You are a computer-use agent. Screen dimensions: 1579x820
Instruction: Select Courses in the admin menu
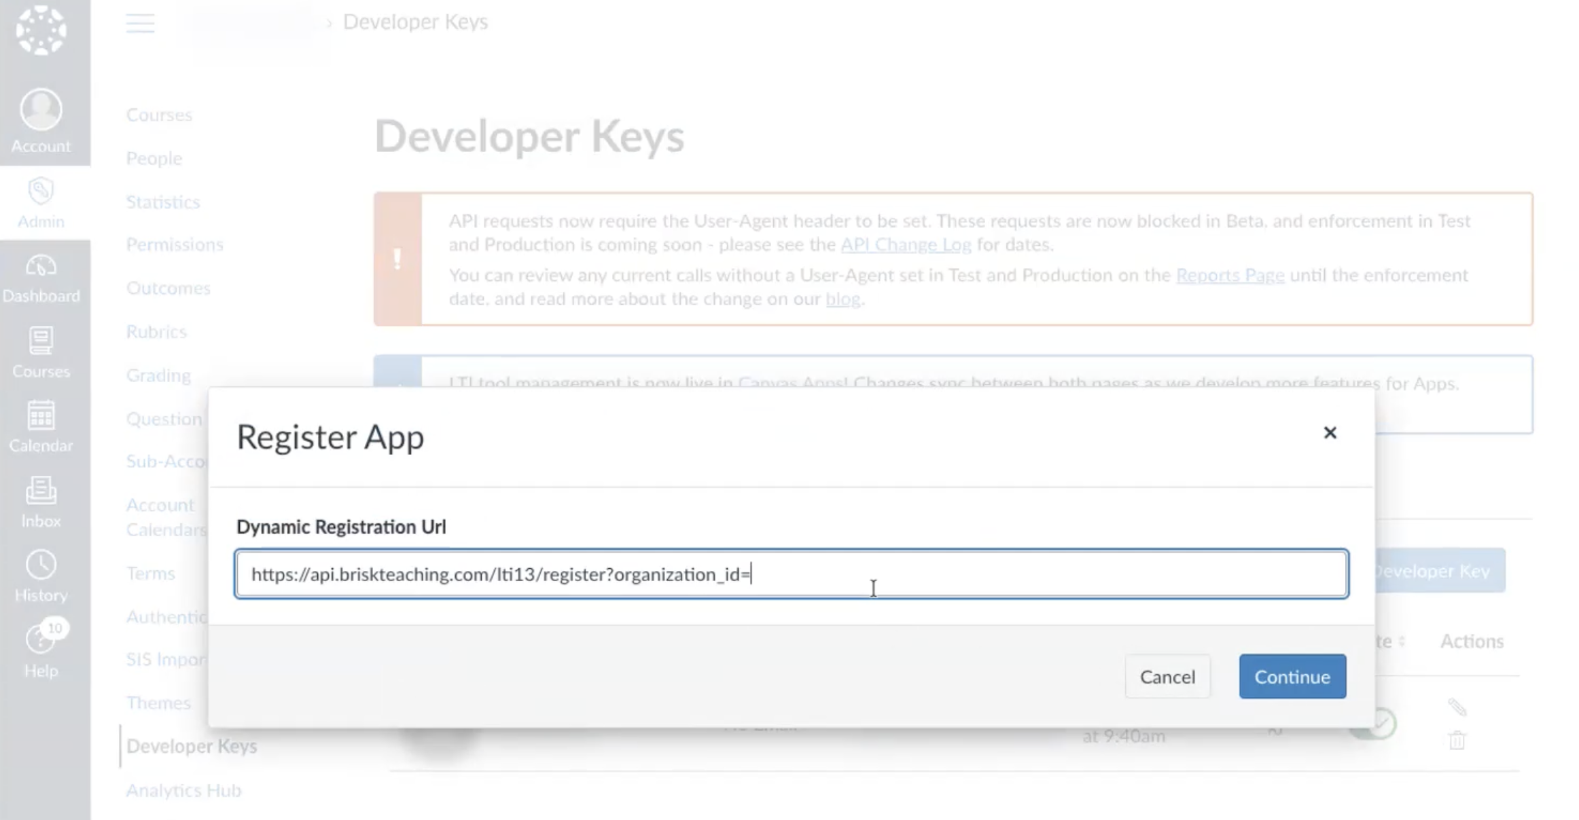159,115
